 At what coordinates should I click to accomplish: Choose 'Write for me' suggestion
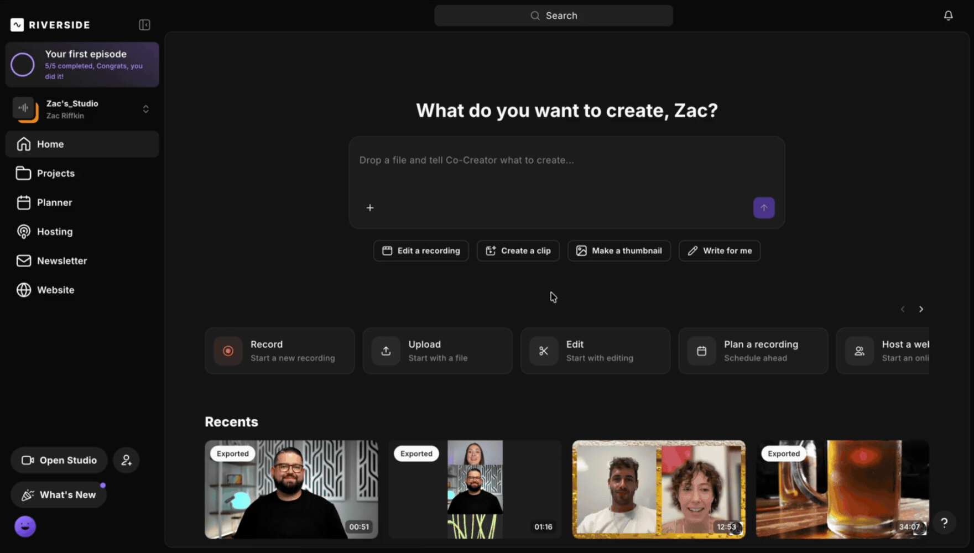coord(720,251)
